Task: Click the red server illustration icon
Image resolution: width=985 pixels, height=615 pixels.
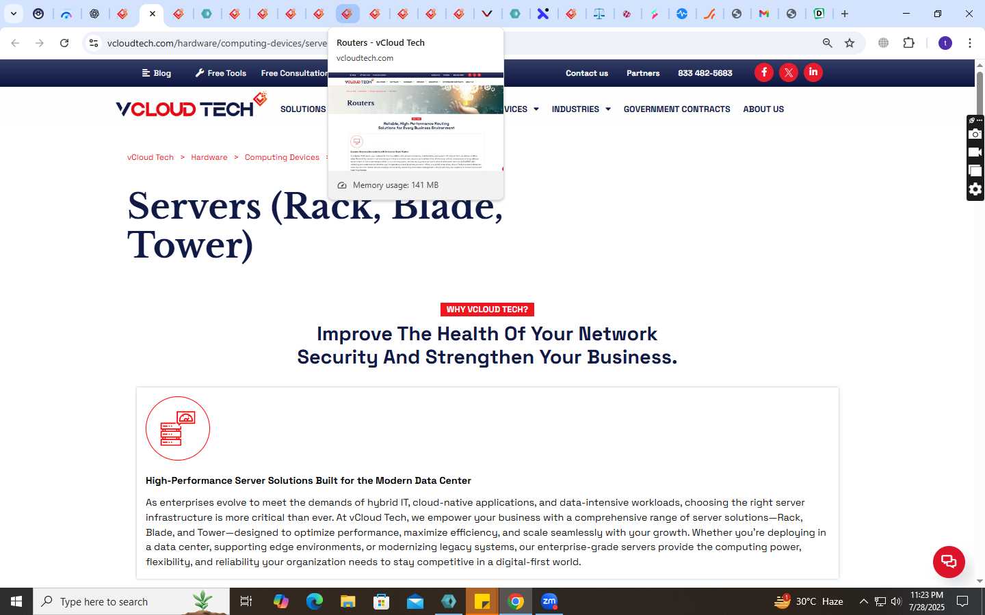Action: click(178, 428)
